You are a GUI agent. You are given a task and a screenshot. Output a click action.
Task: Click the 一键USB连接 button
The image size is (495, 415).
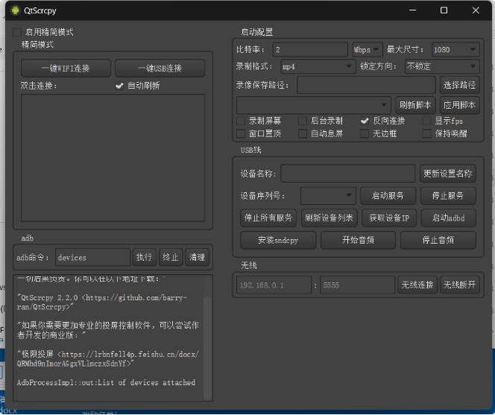click(160, 68)
